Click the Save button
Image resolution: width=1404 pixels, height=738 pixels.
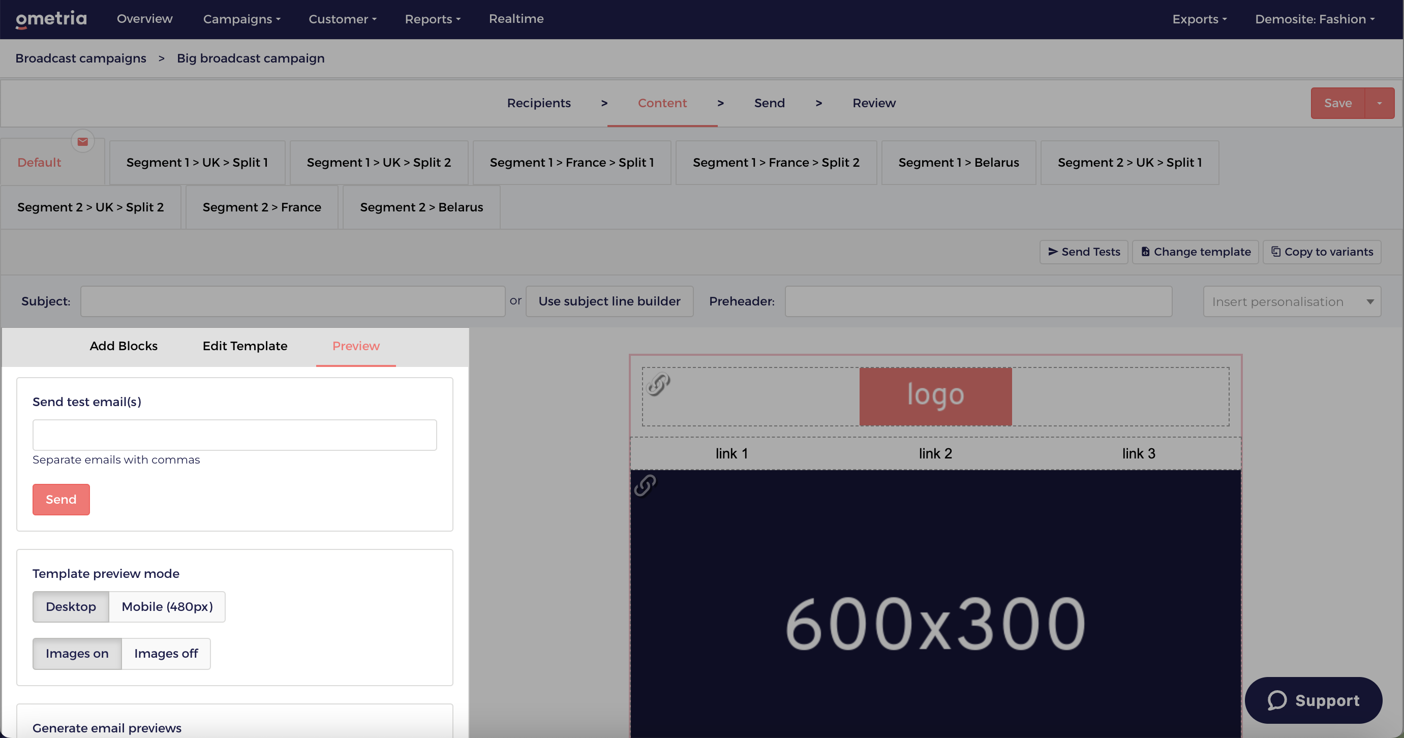tap(1337, 103)
